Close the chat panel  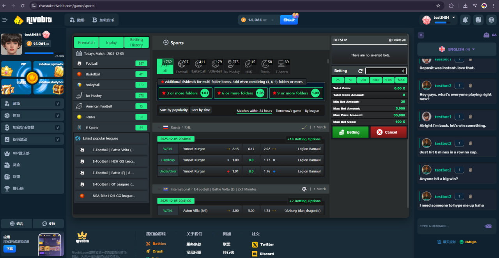point(421,35)
